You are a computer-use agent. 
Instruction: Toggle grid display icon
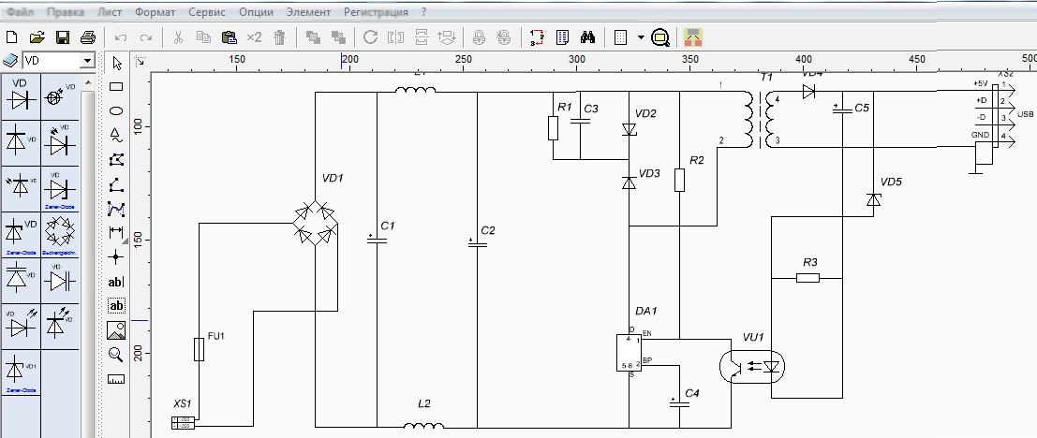620,37
